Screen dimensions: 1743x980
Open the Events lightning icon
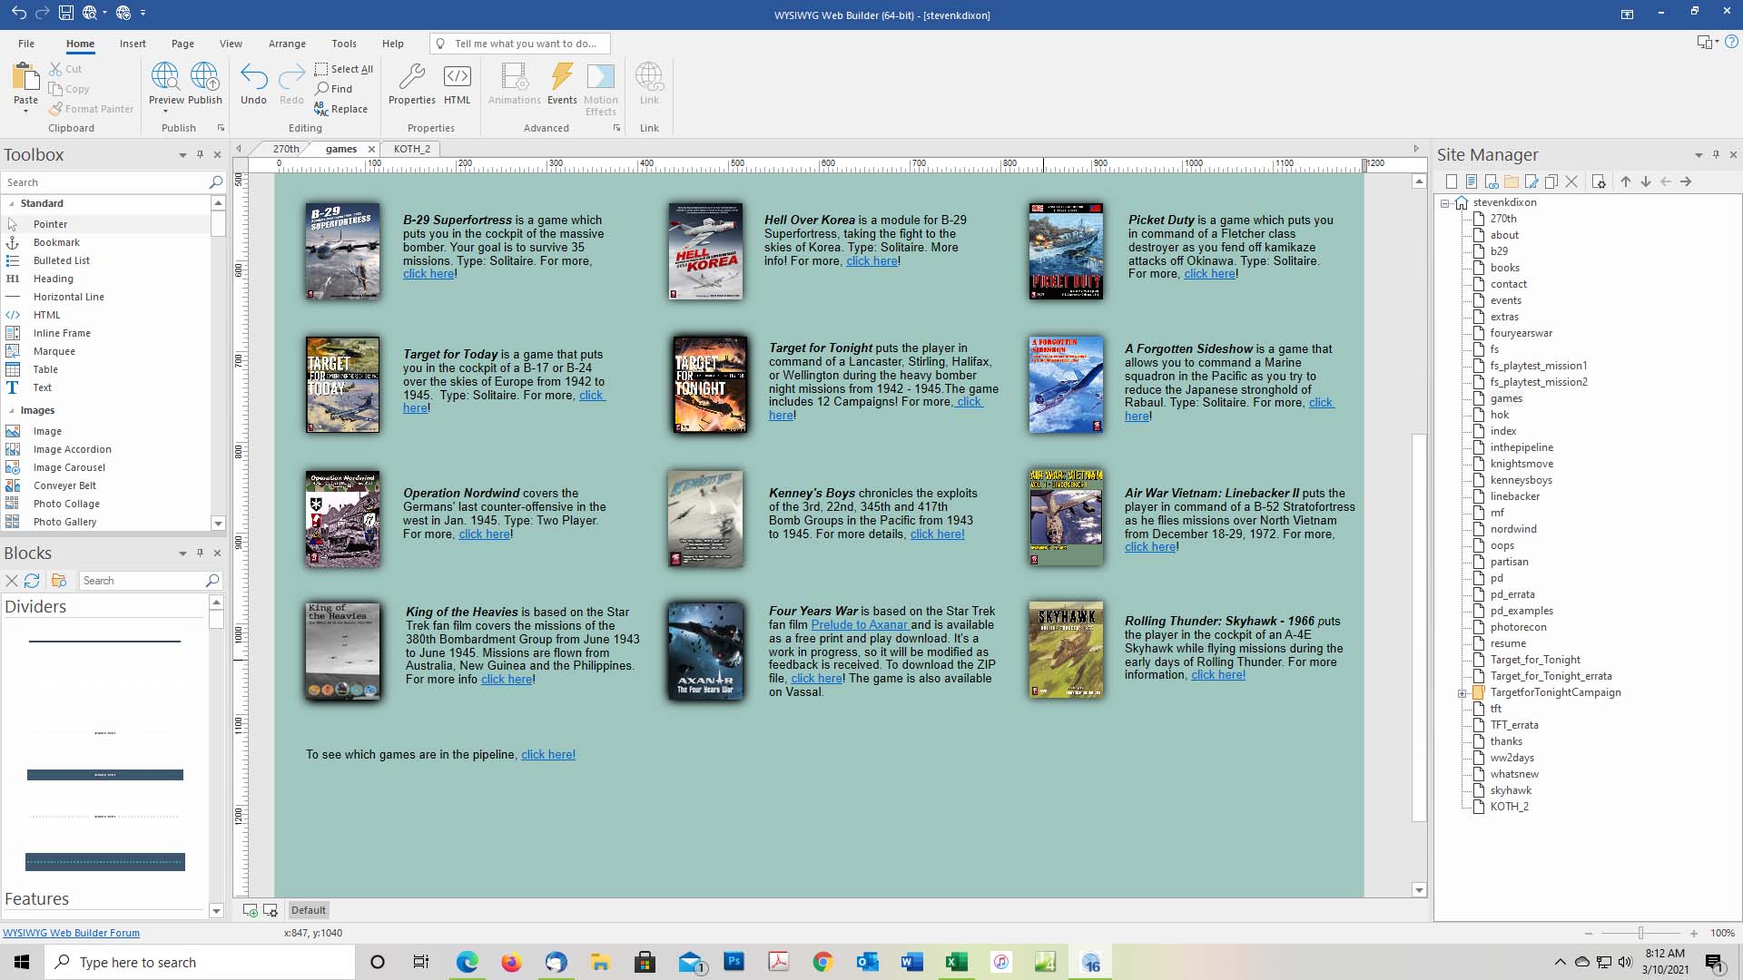click(x=562, y=76)
